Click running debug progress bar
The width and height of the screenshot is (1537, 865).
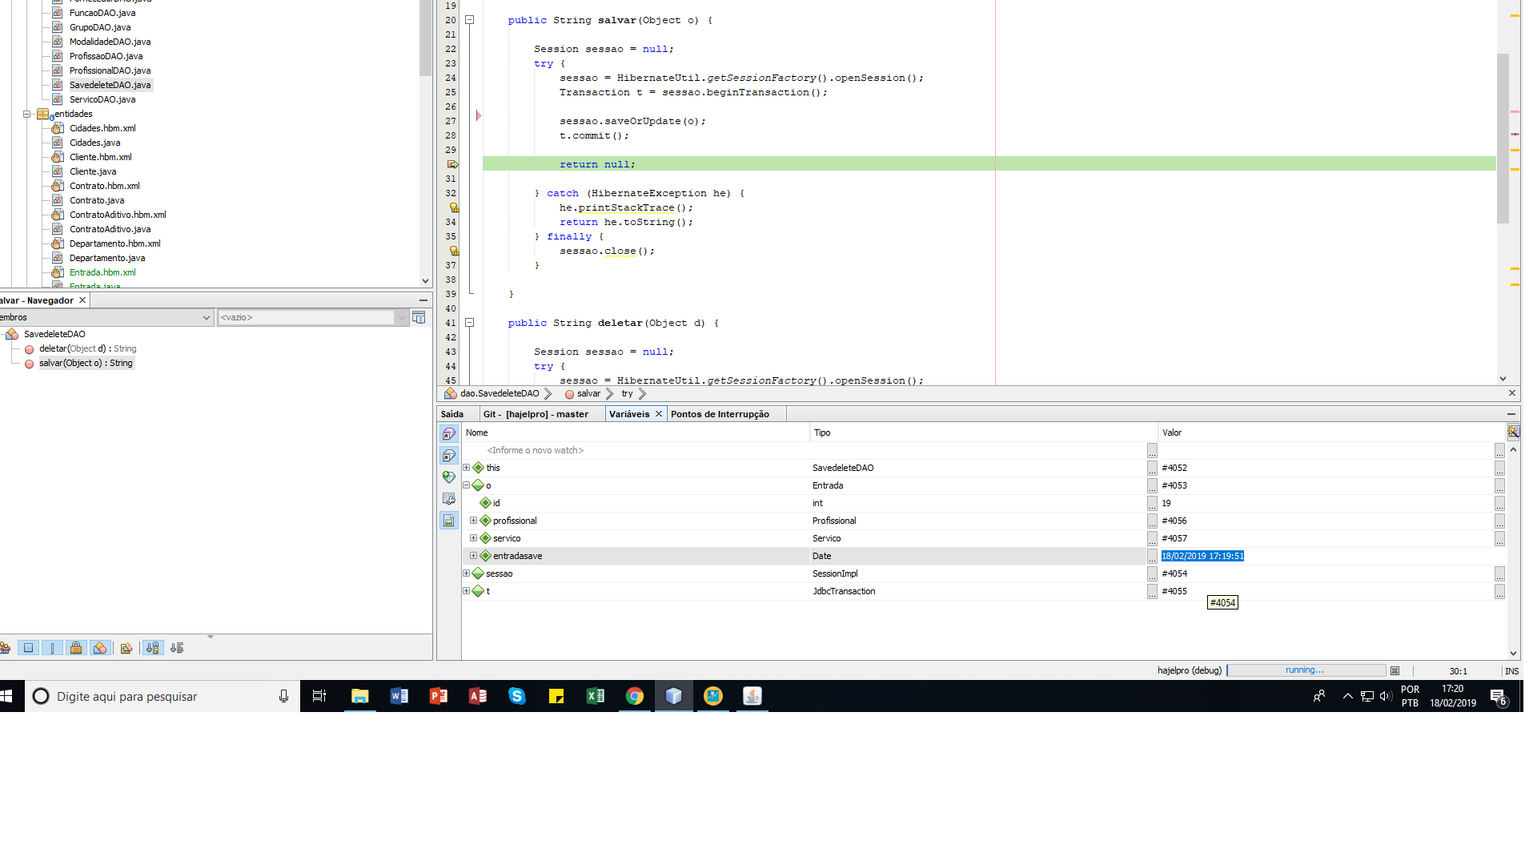click(1306, 670)
